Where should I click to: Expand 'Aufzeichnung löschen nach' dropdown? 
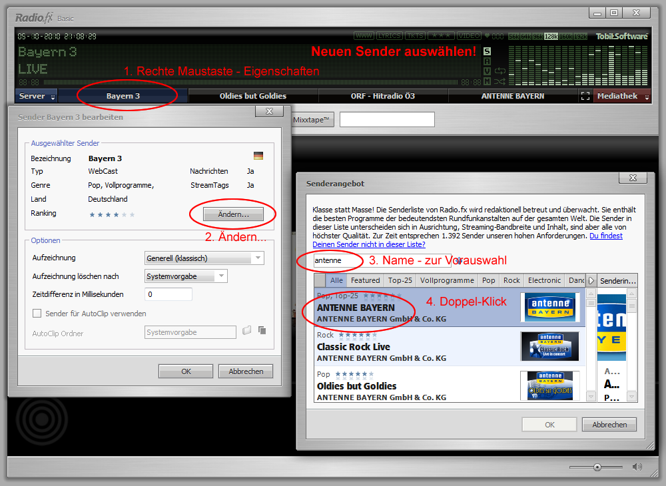click(186, 276)
